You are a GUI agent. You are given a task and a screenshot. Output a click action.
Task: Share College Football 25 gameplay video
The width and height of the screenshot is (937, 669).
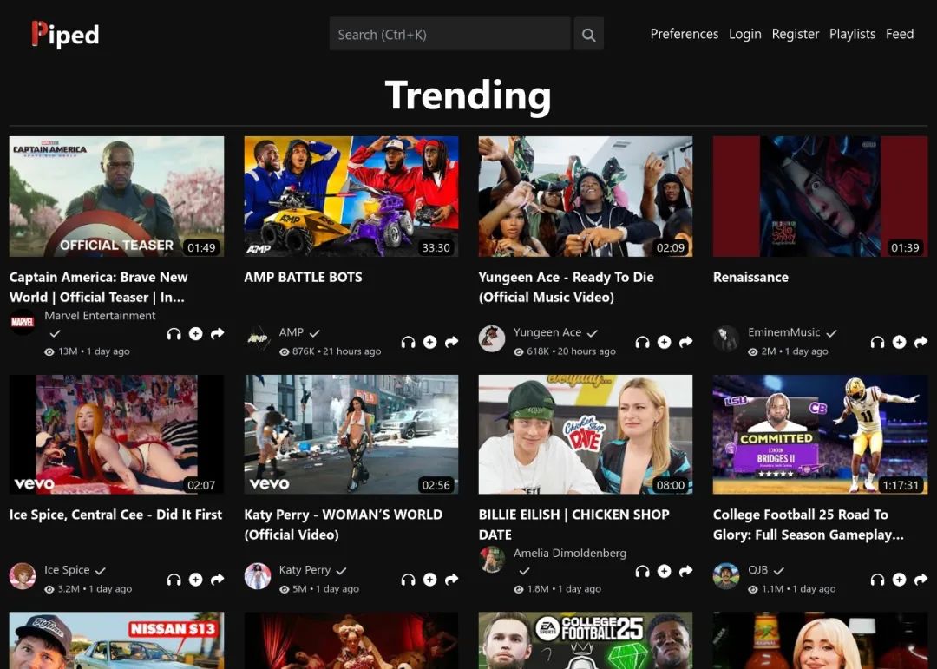click(921, 580)
